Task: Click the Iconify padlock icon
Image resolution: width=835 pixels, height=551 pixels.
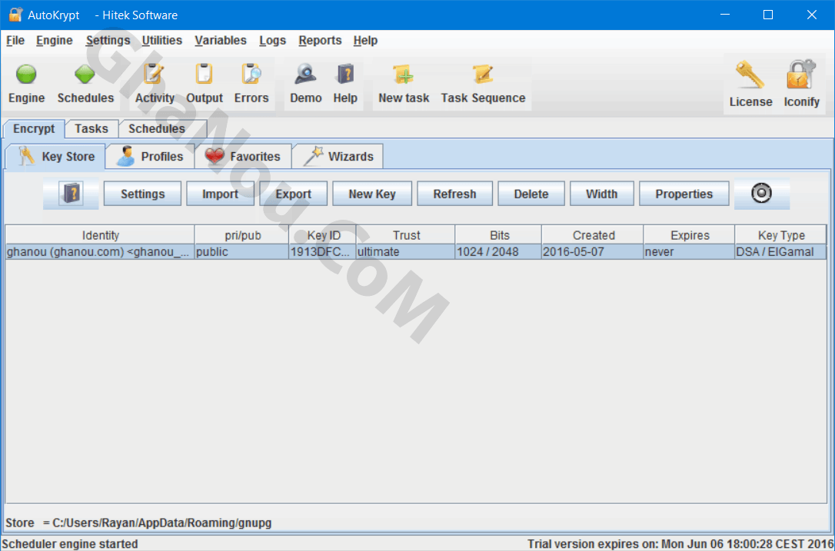Action: point(801,75)
